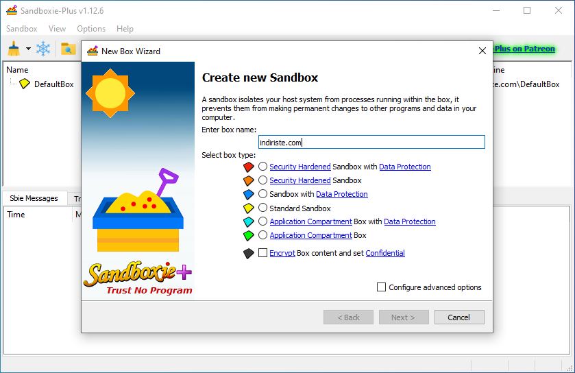Open the dropdown arrow beside the broom icon
Screen dimensions: 575x373
[x=28, y=49]
